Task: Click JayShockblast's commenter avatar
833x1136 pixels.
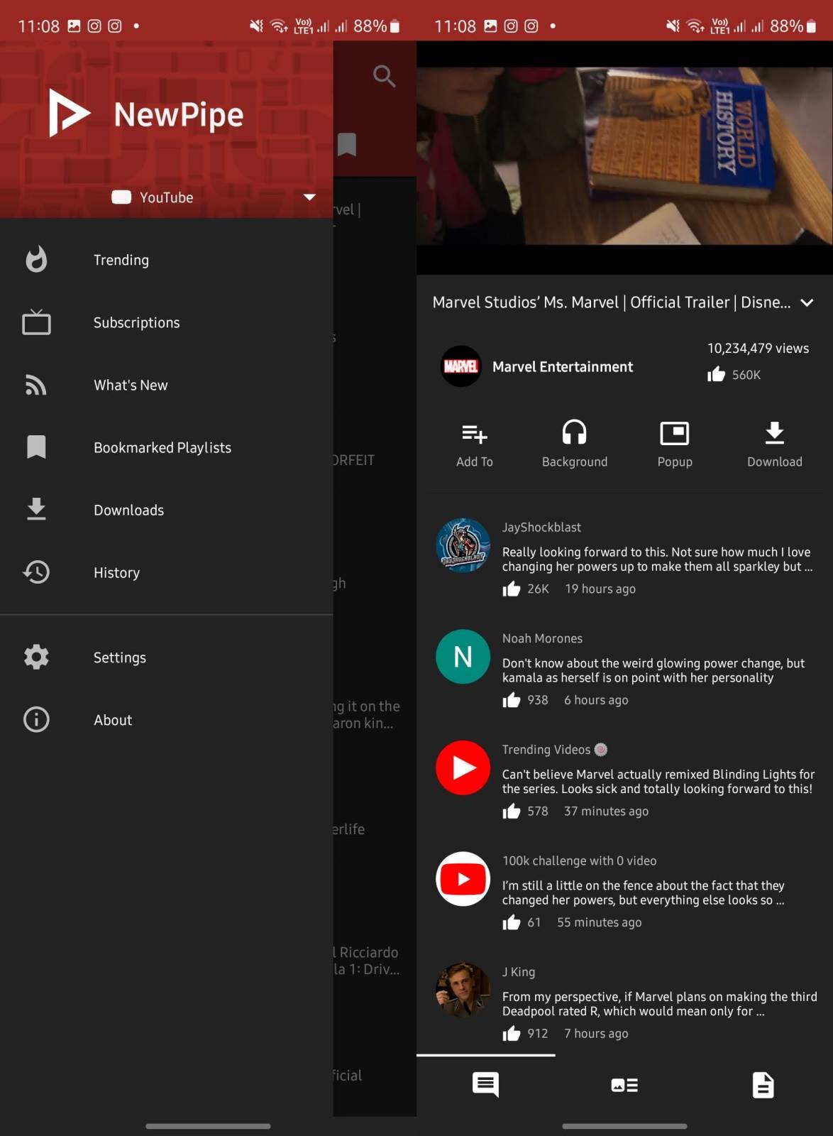Action: 463,545
